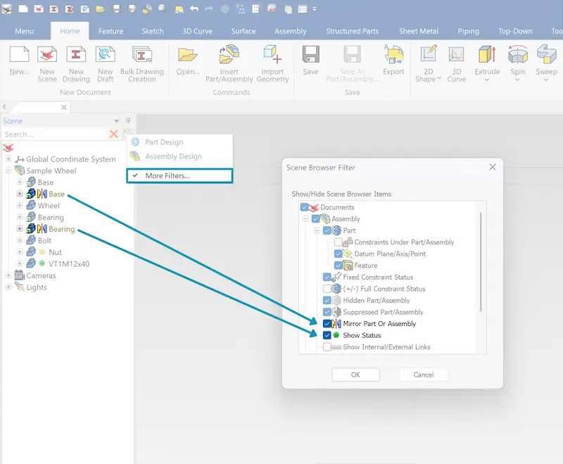563x464 pixels.
Task: Create a New Scene from ribbon
Action: [47, 55]
